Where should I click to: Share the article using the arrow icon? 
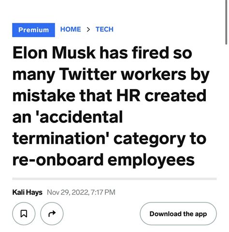[x=52, y=214]
